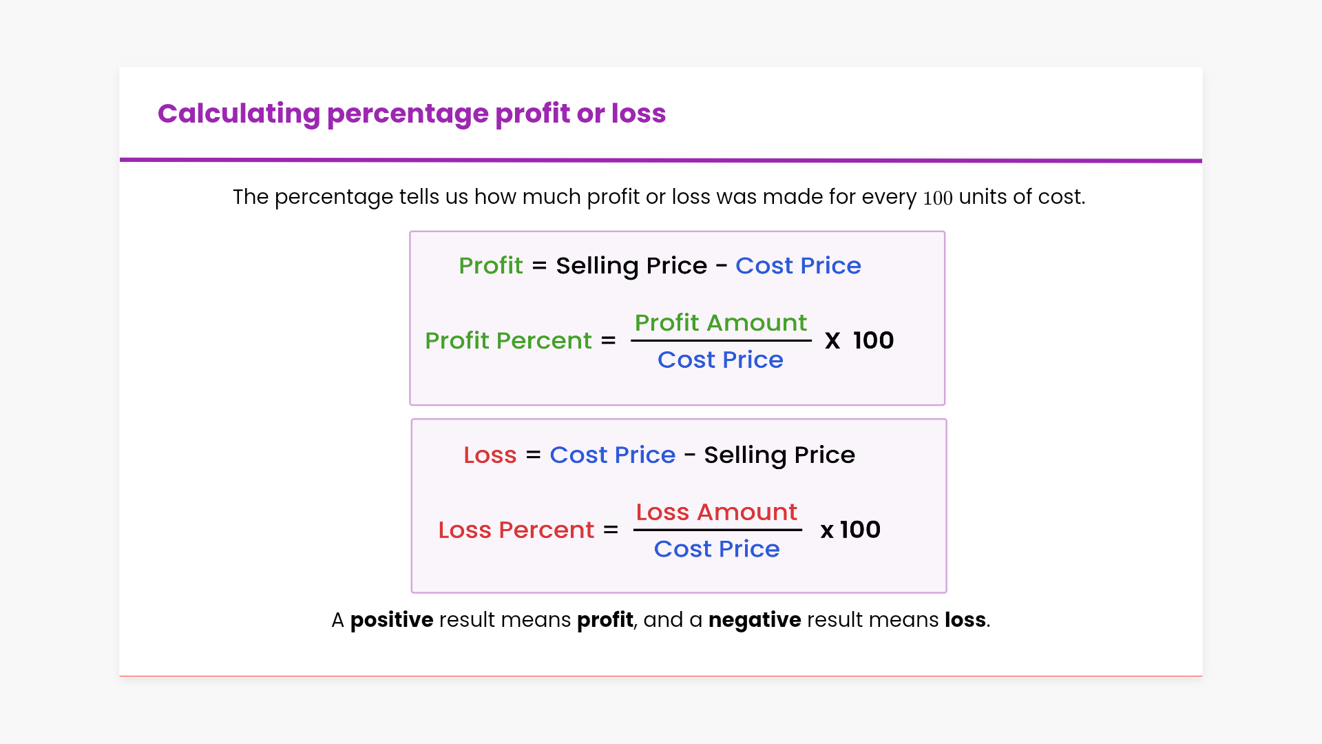Click the 'Loss Amount' numerator
Screen dimensions: 1322x744
coord(716,512)
